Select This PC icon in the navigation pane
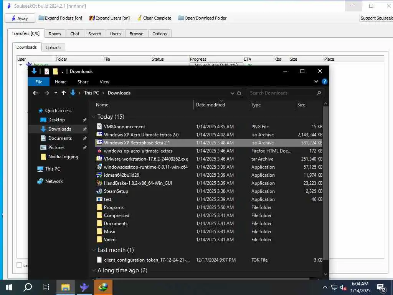This screenshot has width=393, height=295. click(40, 169)
